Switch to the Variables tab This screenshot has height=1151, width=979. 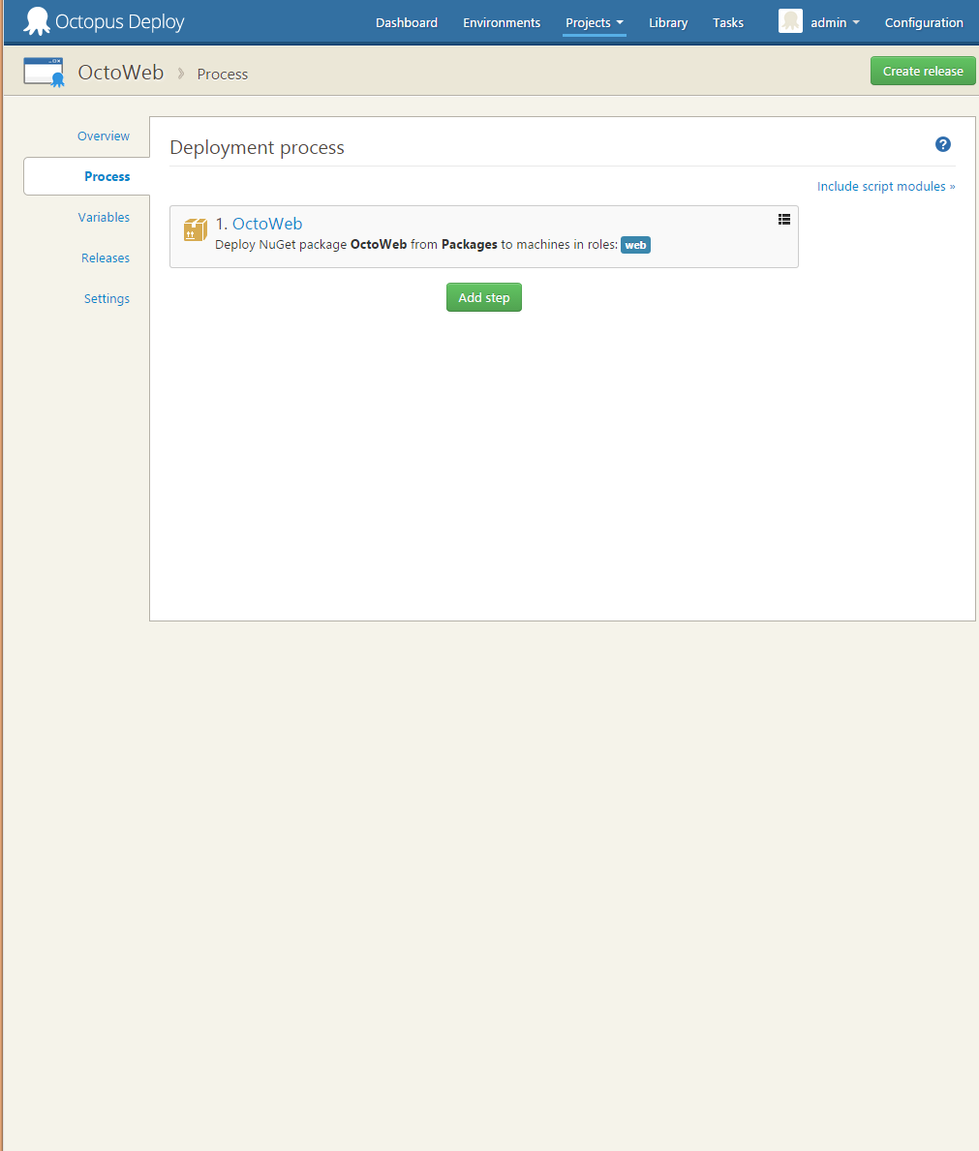coord(104,217)
